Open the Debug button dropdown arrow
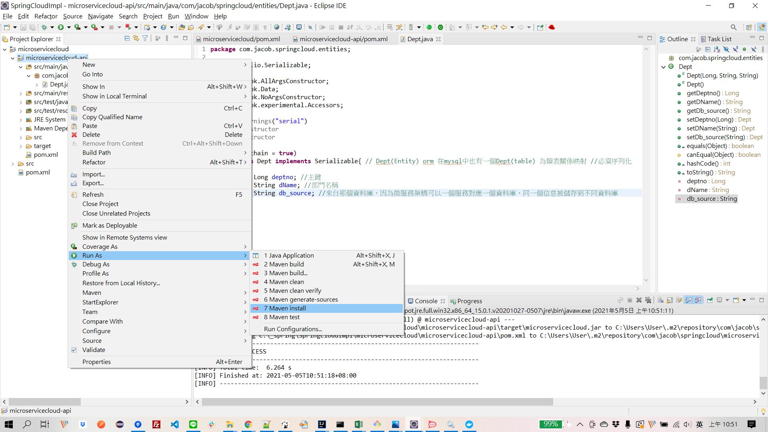 point(52,27)
